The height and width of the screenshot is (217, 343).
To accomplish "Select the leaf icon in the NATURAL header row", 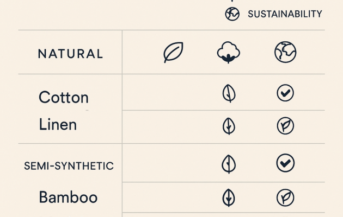I will [x=173, y=53].
